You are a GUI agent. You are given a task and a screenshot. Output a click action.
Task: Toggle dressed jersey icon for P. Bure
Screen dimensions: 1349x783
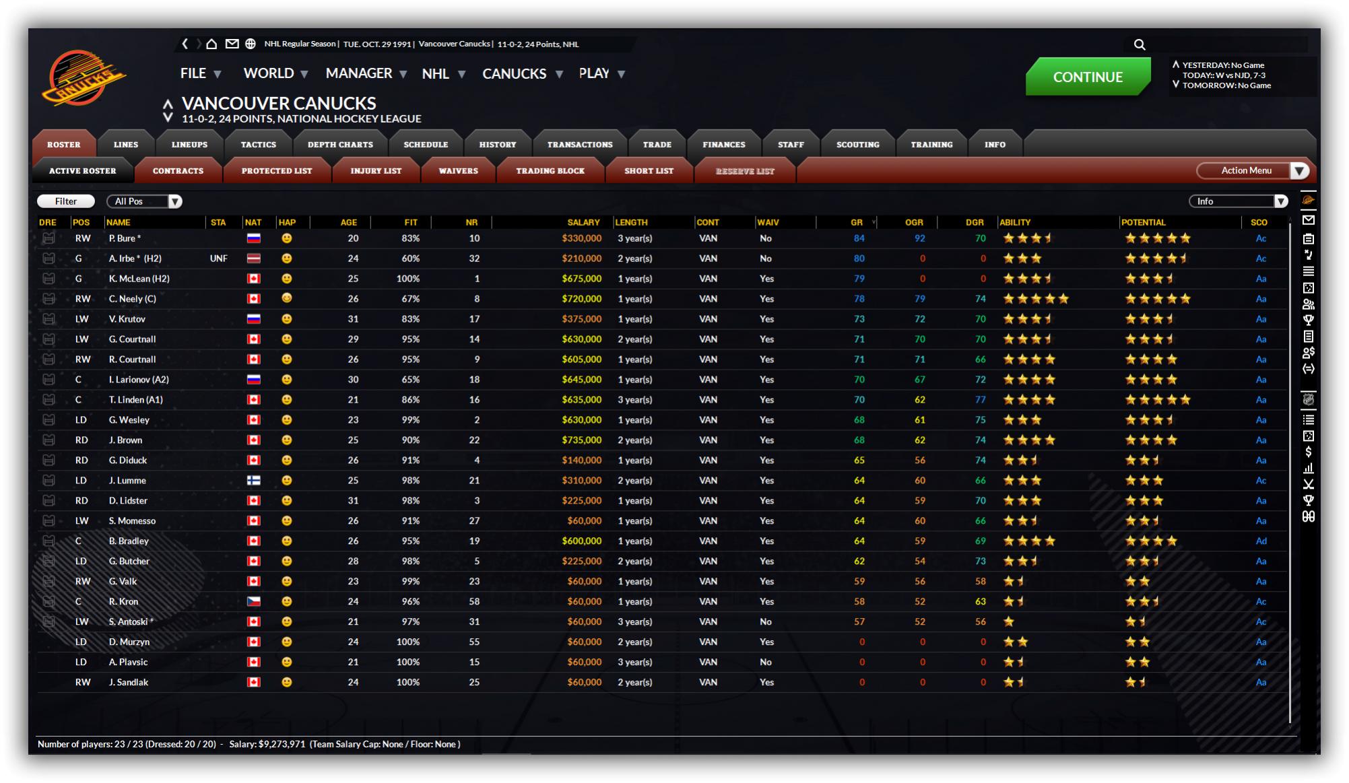point(48,238)
